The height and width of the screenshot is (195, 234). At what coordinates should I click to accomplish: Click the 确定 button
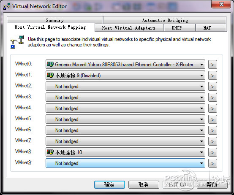click(x=109, y=184)
